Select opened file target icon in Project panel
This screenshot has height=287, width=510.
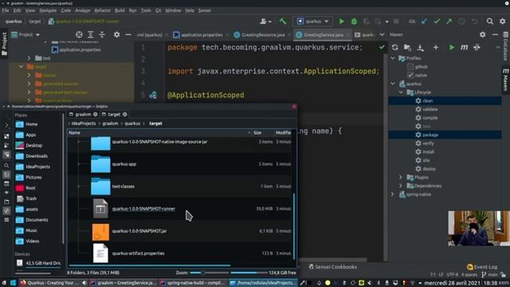(x=79, y=34)
